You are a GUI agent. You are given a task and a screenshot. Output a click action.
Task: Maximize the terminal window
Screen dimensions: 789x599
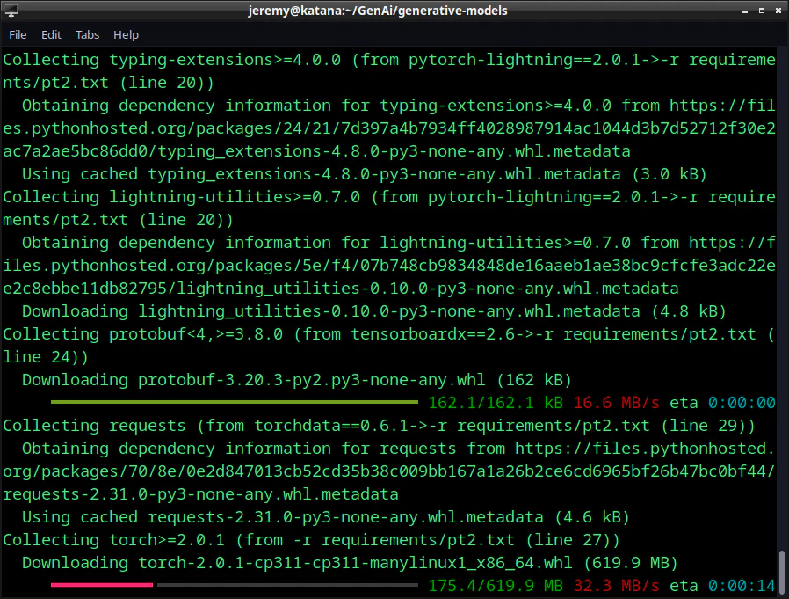pyautogui.click(x=762, y=11)
